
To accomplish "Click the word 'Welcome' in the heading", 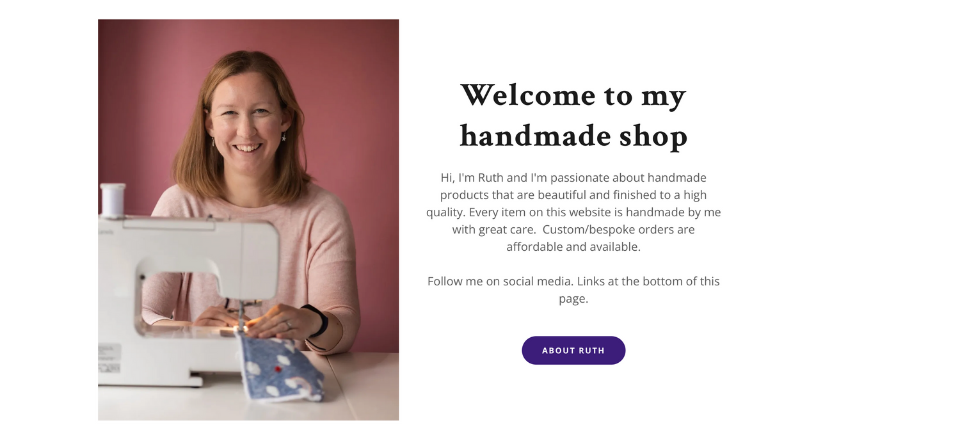I will point(527,95).
